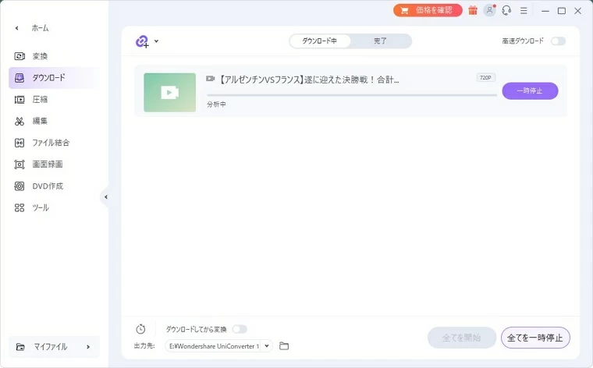Open the gift box icon
Image resolution: width=593 pixels, height=368 pixels.
tap(473, 10)
